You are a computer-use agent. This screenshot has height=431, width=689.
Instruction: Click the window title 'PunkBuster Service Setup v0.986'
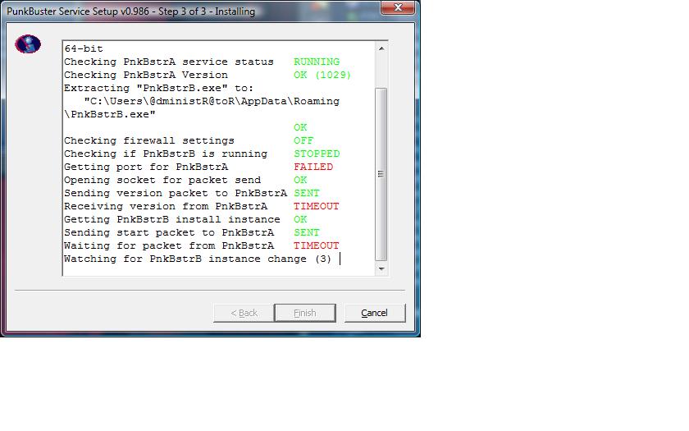coord(78,11)
